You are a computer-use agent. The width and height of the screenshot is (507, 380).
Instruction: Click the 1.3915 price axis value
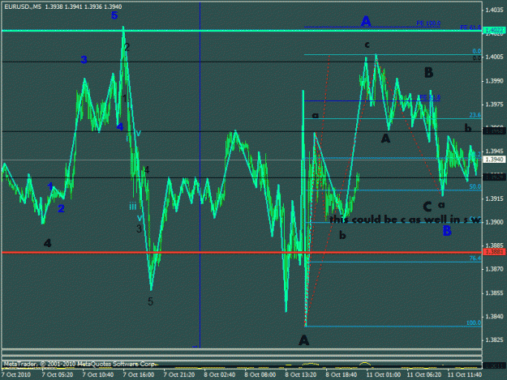(494, 199)
